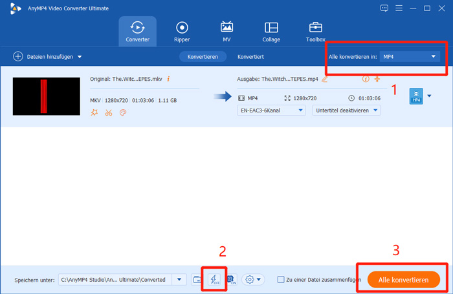Open the MV maker icon
The image size is (453, 294).
click(x=226, y=32)
